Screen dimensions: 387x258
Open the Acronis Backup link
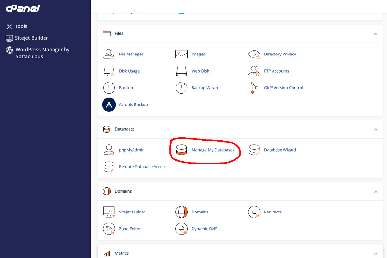click(x=133, y=104)
